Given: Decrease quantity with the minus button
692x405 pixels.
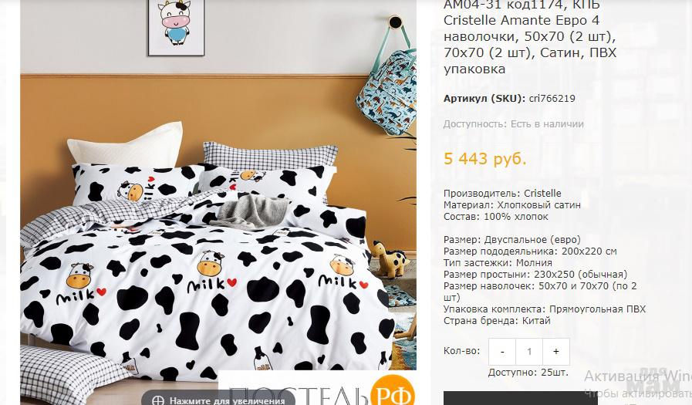Looking at the screenshot, I should pyautogui.click(x=502, y=352).
